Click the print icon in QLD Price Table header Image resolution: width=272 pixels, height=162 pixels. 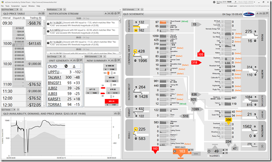pyautogui.click(x=40, y=13)
